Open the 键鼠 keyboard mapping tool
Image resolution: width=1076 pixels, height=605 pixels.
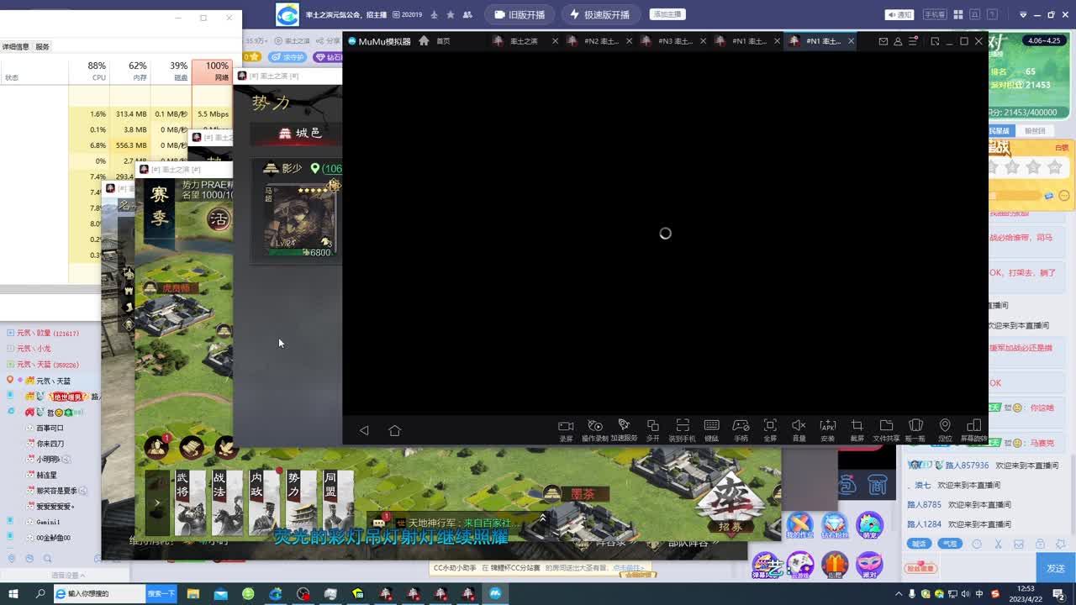[x=711, y=430]
